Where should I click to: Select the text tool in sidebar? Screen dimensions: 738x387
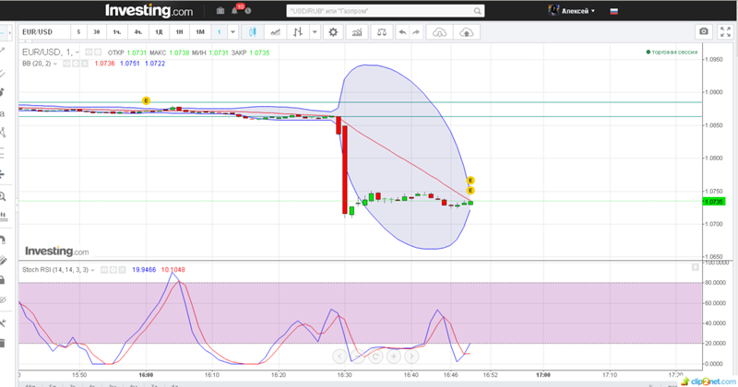[x=3, y=113]
